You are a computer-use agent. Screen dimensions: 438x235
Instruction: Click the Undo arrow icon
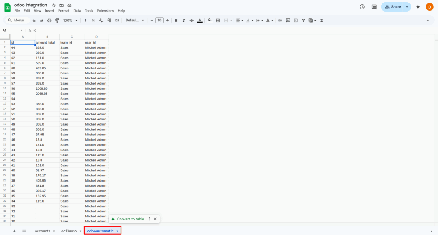click(34, 21)
